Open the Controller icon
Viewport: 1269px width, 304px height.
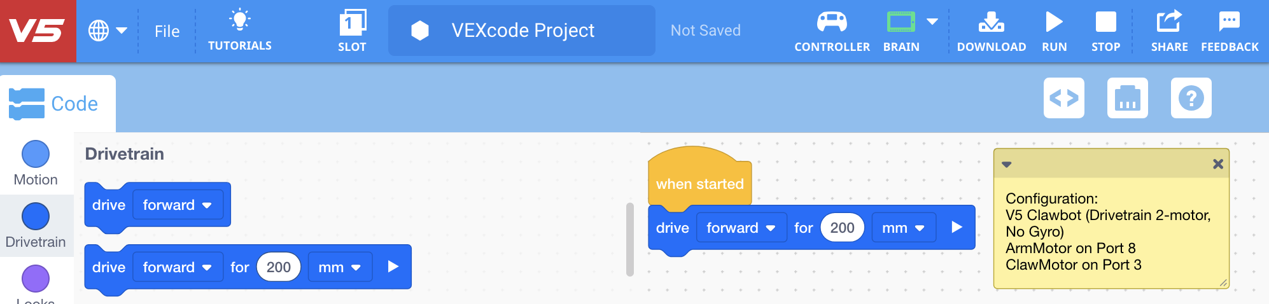[832, 23]
